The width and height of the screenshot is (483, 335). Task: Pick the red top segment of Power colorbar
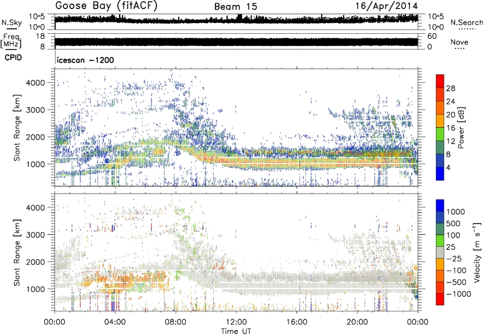pos(440,82)
